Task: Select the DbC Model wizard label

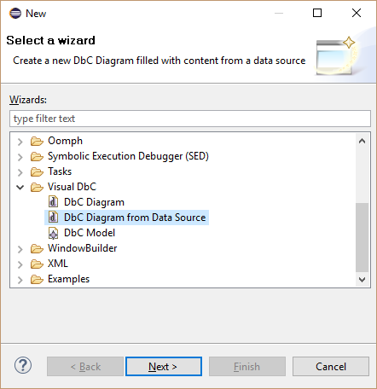Action: pos(90,233)
